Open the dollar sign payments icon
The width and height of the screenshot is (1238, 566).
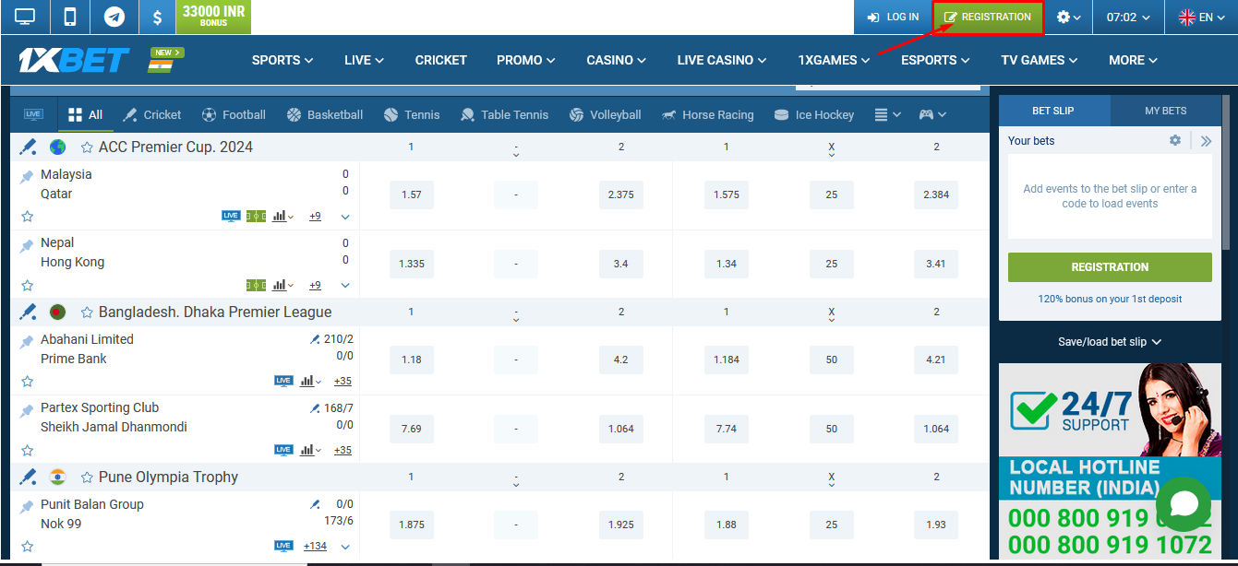tap(158, 17)
